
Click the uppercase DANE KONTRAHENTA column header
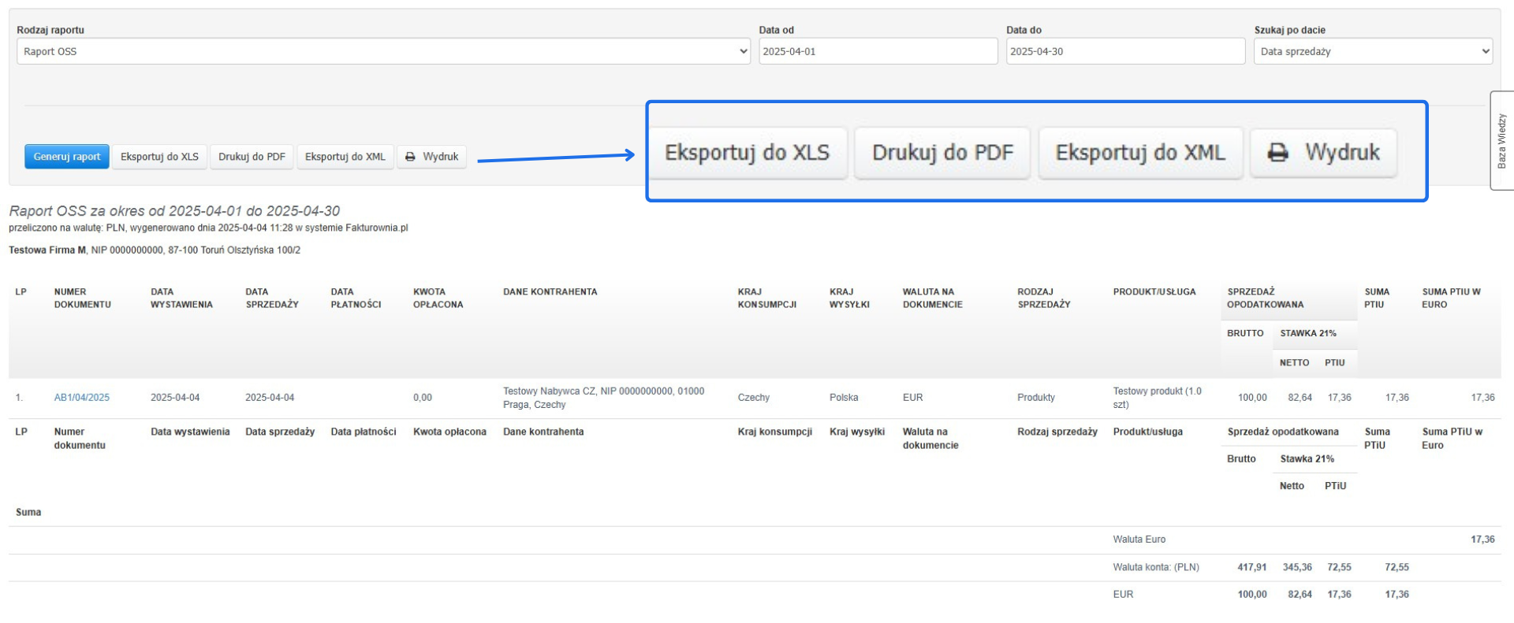click(x=550, y=292)
